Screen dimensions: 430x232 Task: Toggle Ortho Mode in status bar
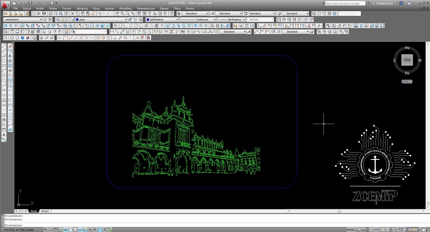[x=60, y=229]
